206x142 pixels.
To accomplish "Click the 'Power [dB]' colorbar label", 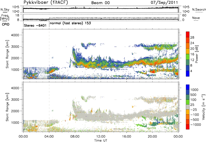I will [196, 54].
